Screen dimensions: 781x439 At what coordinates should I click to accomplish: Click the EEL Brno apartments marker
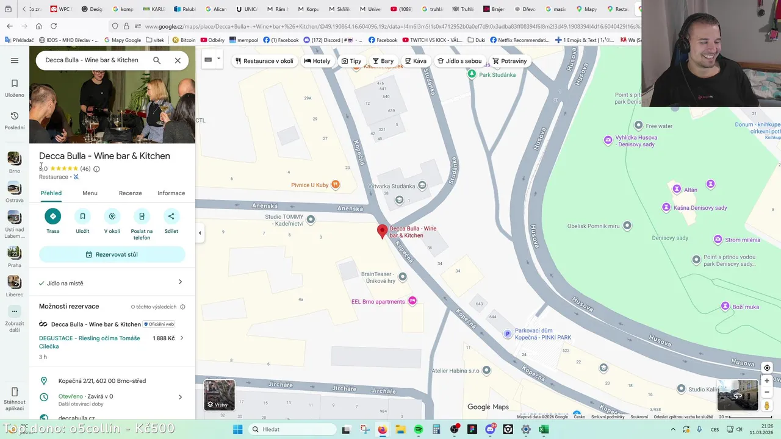click(412, 301)
